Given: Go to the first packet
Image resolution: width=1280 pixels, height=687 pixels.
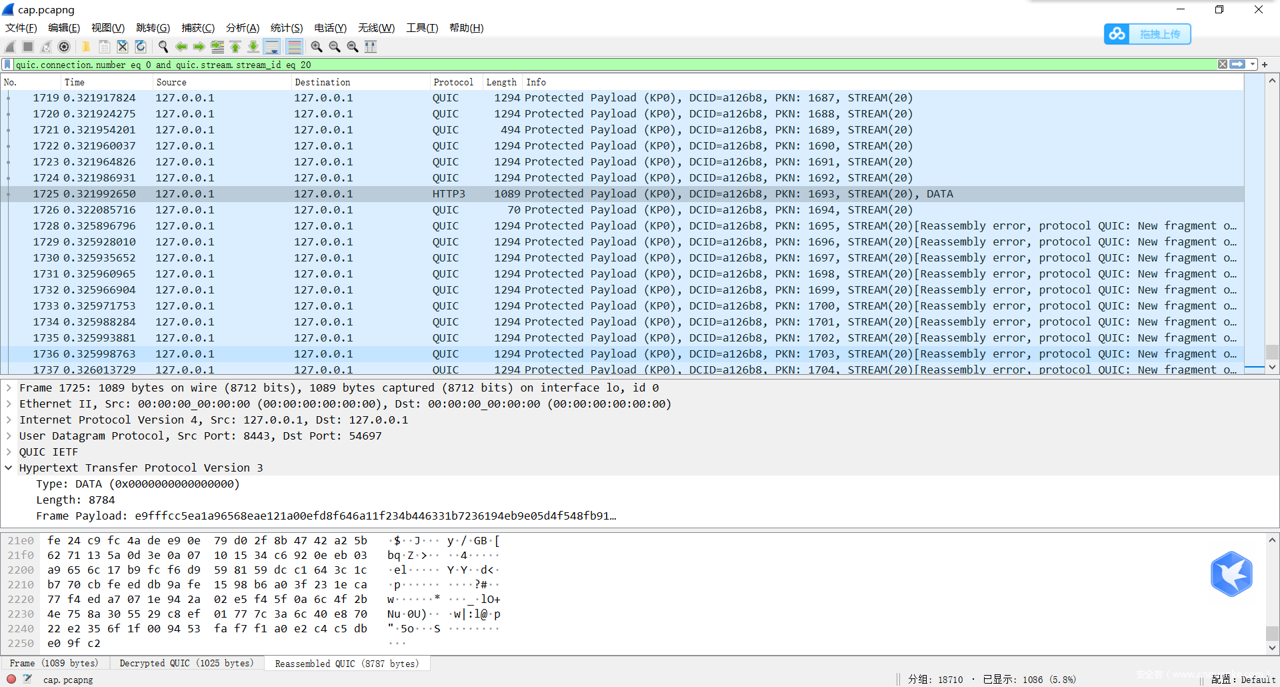Looking at the screenshot, I should pos(235,47).
